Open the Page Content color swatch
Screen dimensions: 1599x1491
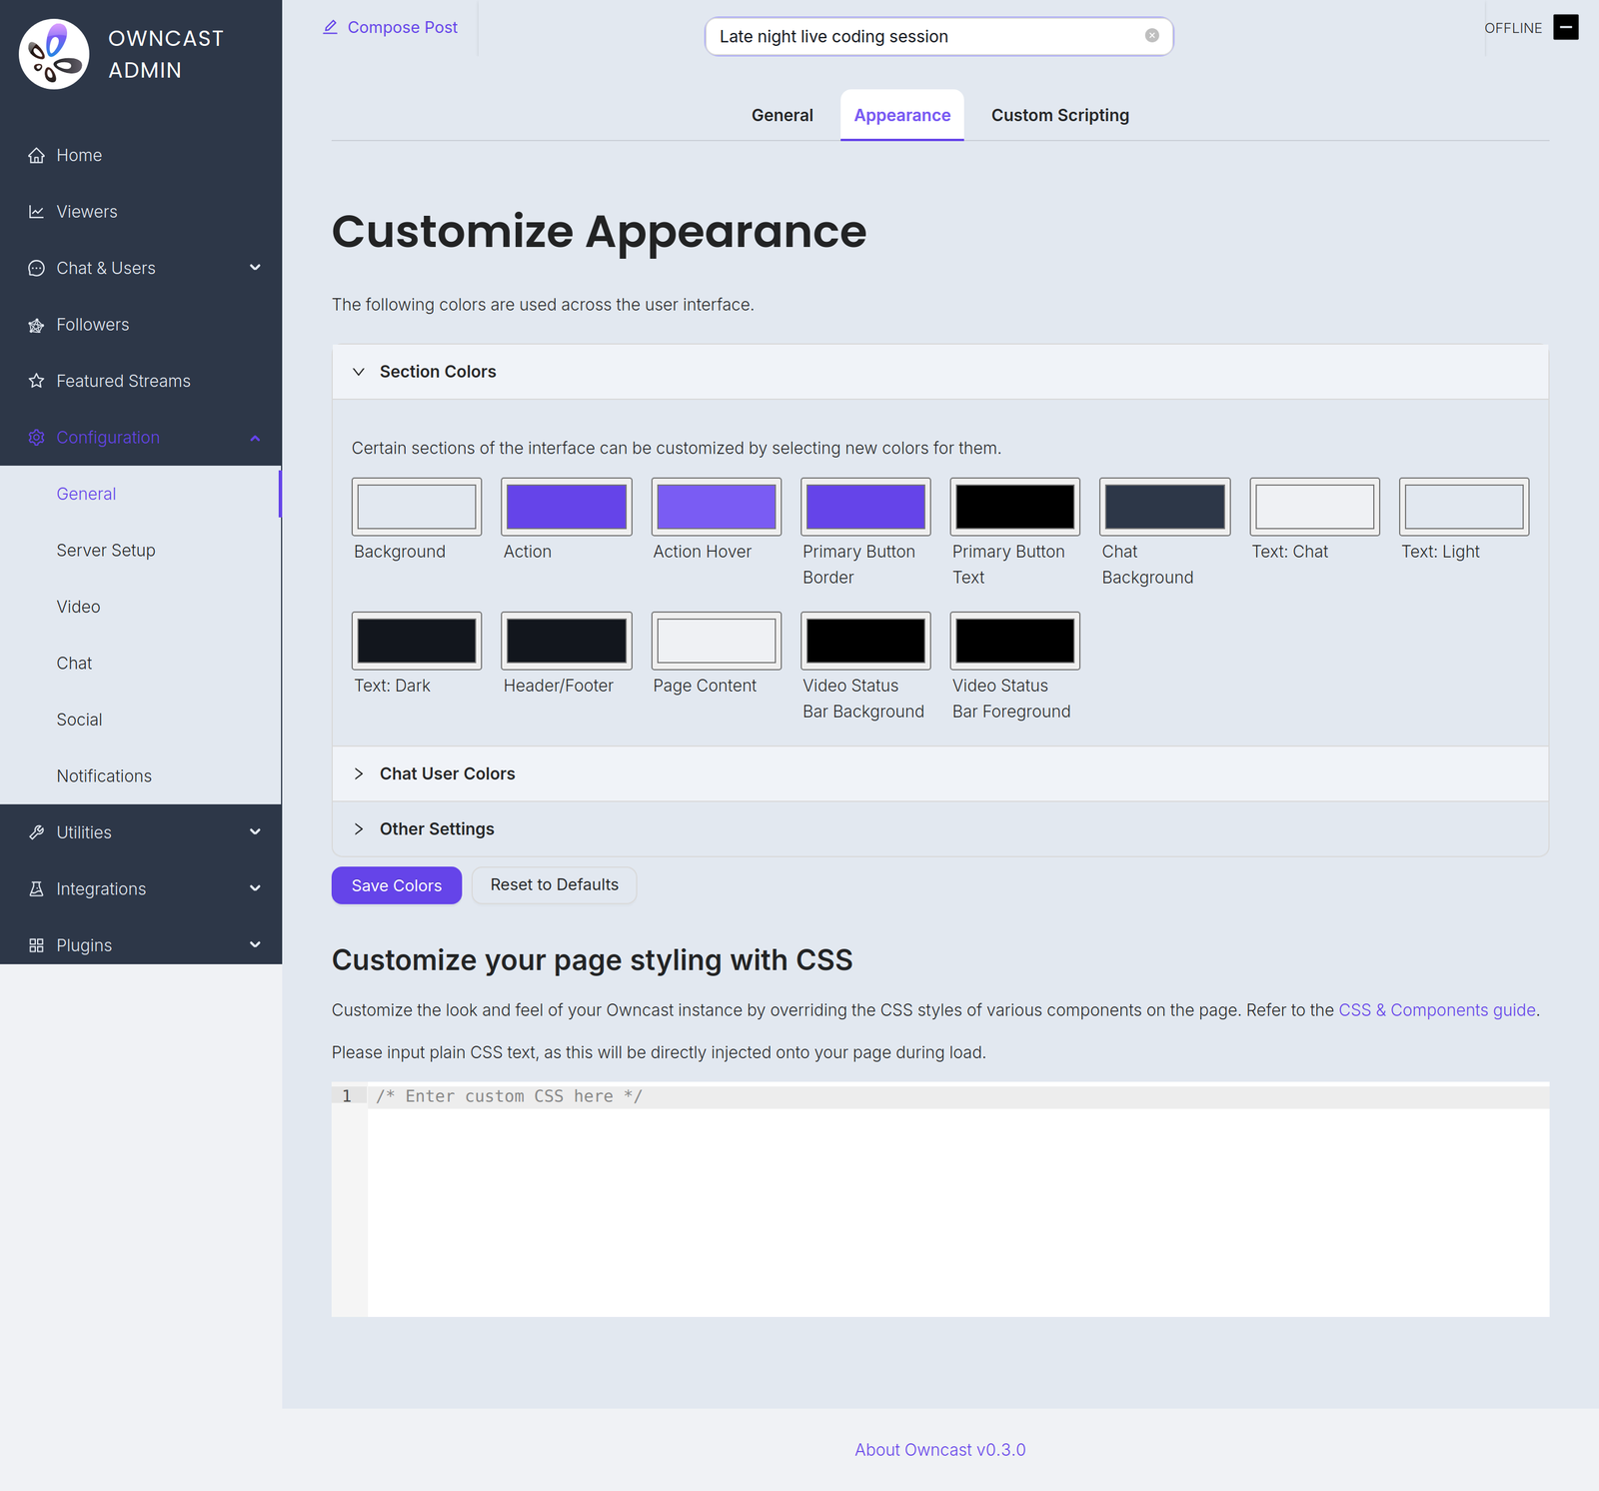pos(717,641)
